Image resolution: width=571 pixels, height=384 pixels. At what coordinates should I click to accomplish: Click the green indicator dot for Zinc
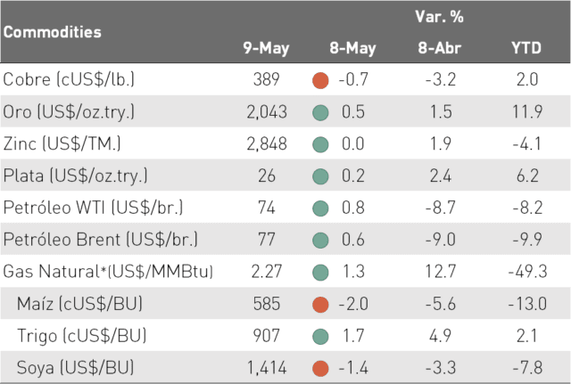tap(320, 144)
